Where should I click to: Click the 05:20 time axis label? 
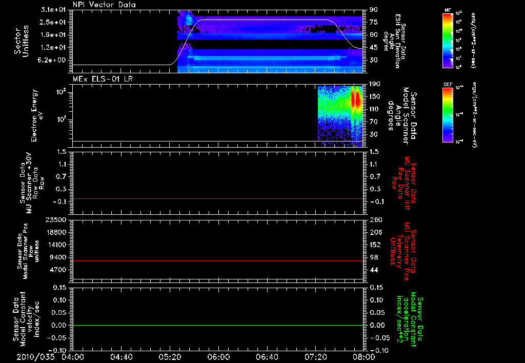(170, 357)
